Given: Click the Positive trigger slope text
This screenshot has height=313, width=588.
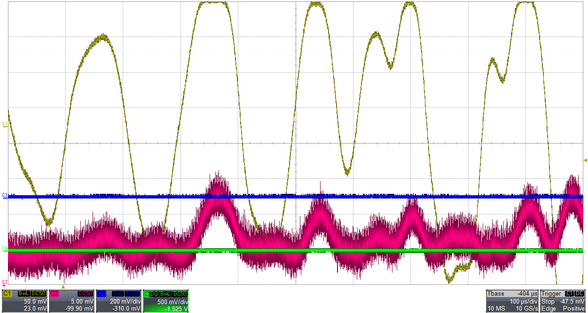Looking at the screenshot, I should [x=574, y=308].
